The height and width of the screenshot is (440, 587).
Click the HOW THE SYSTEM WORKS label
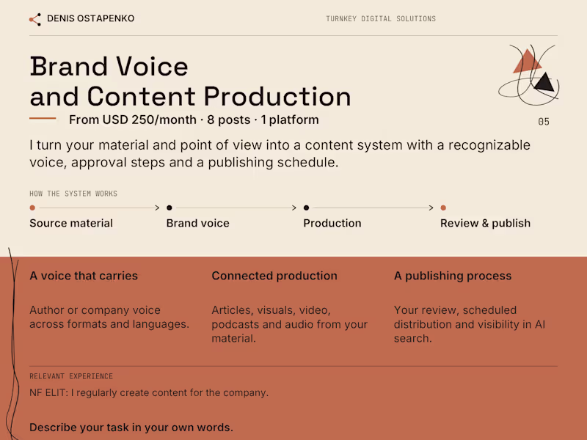click(x=73, y=194)
